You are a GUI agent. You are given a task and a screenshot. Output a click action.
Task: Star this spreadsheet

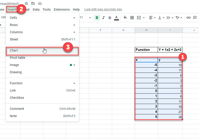(26, 3)
